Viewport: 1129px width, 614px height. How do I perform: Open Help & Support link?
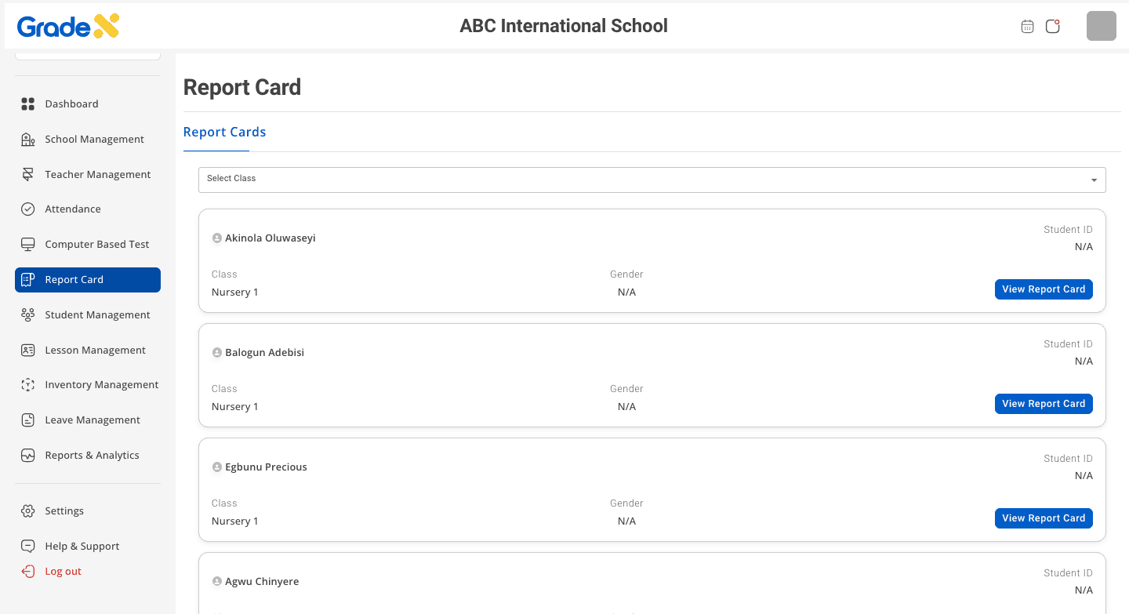coord(82,547)
